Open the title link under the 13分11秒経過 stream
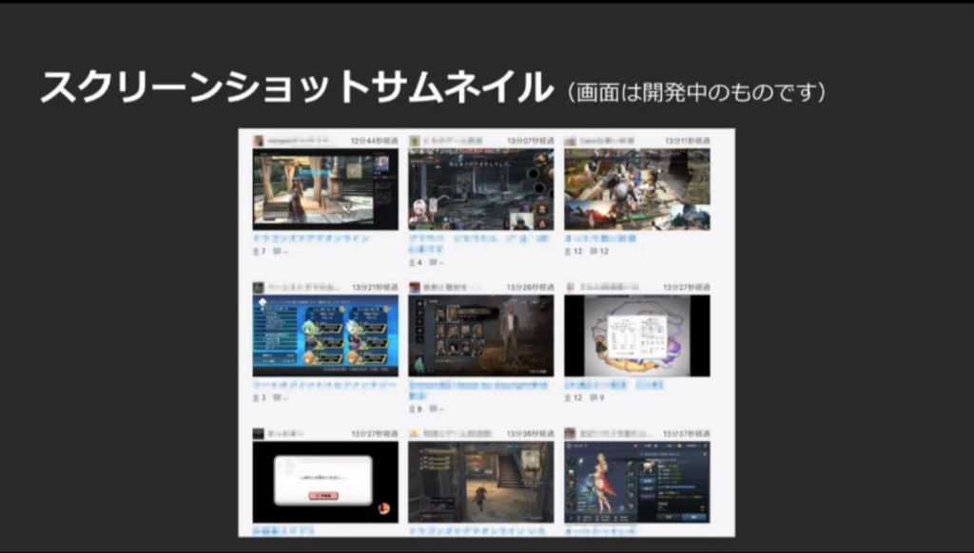Image resolution: width=974 pixels, height=553 pixels. coord(600,238)
